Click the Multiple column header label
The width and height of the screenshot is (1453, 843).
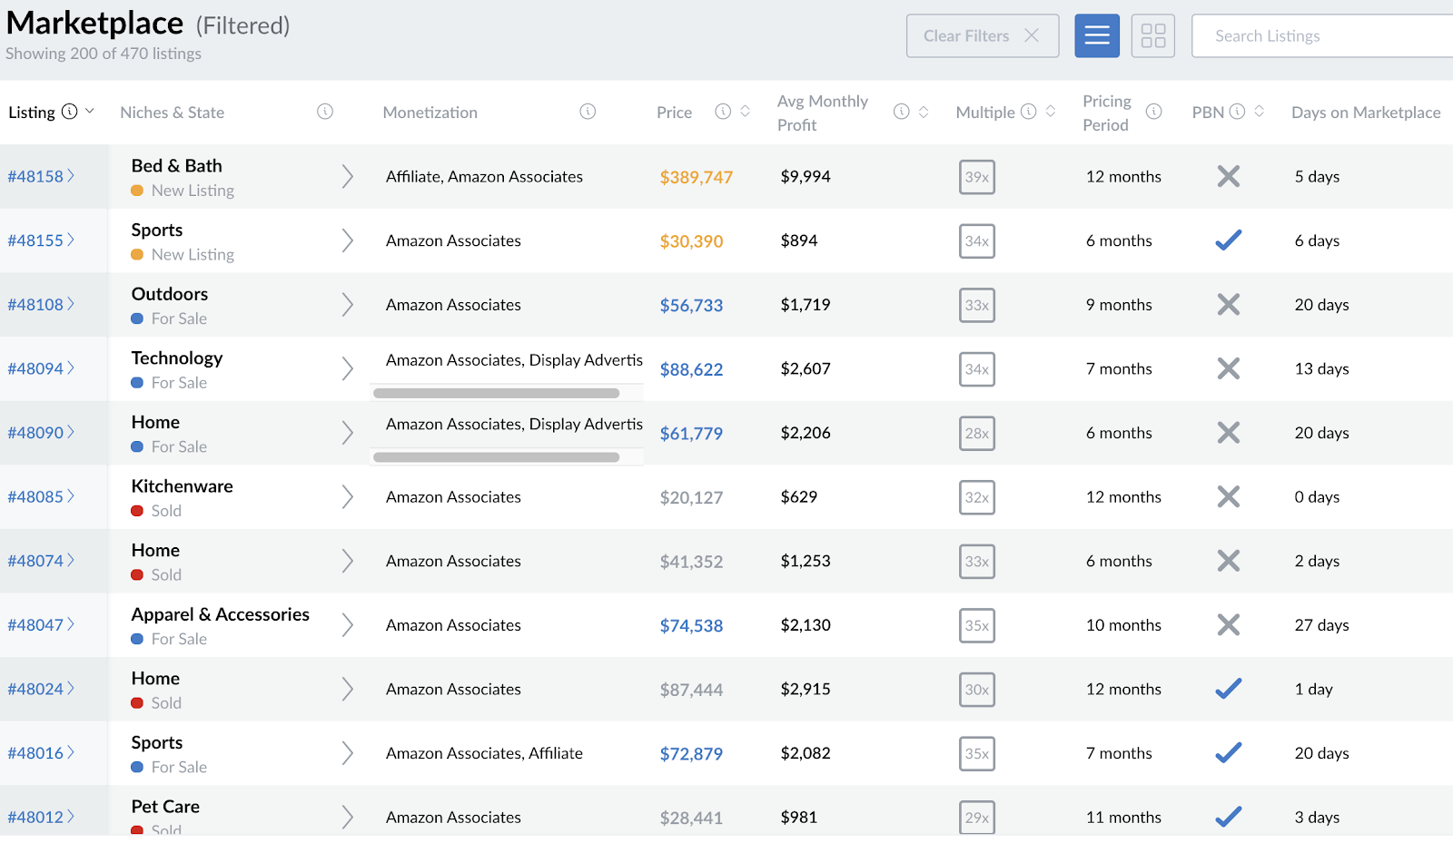pyautogui.click(x=984, y=113)
